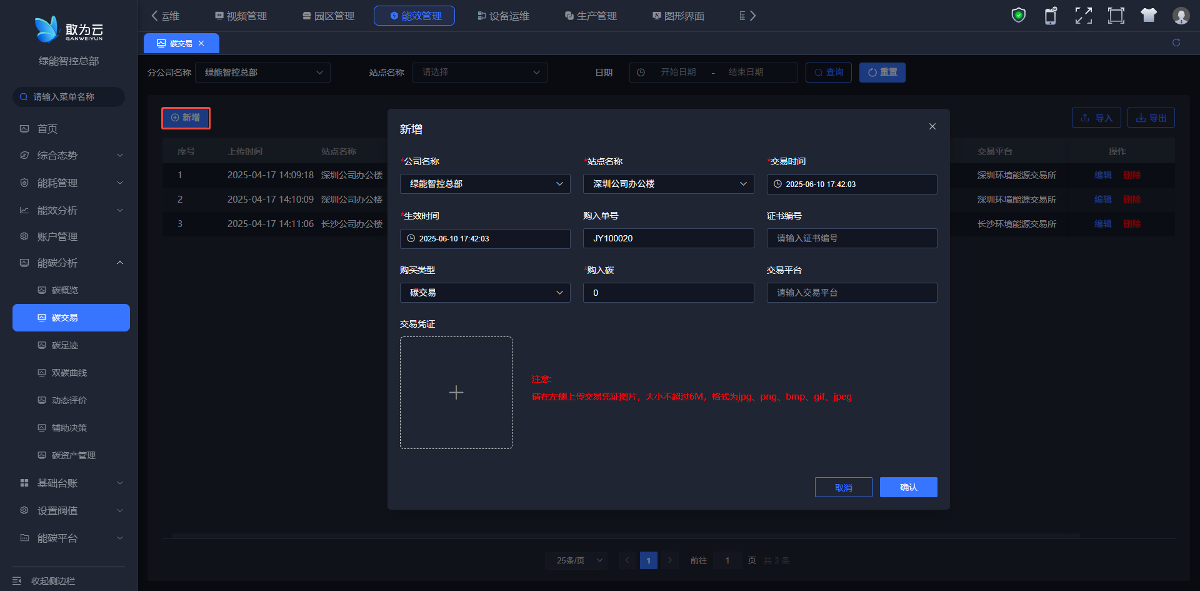The width and height of the screenshot is (1200, 591).
Task: Switch to the 设备运维 top tab
Action: pyautogui.click(x=503, y=16)
